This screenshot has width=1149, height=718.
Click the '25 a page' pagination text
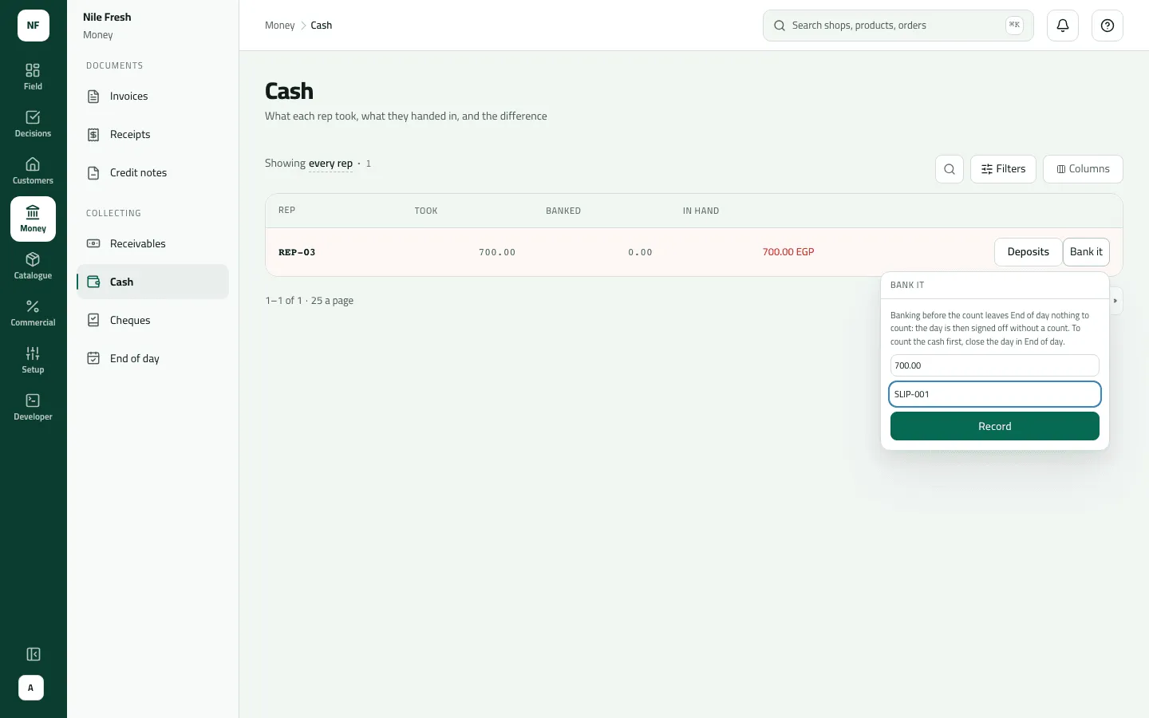coord(332,301)
